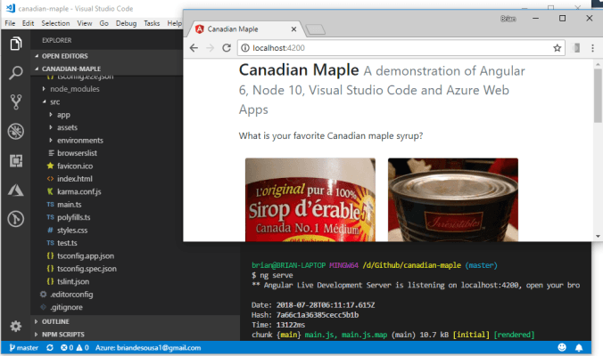
Task: Click the browser Forward arrow
Action: pos(210,48)
